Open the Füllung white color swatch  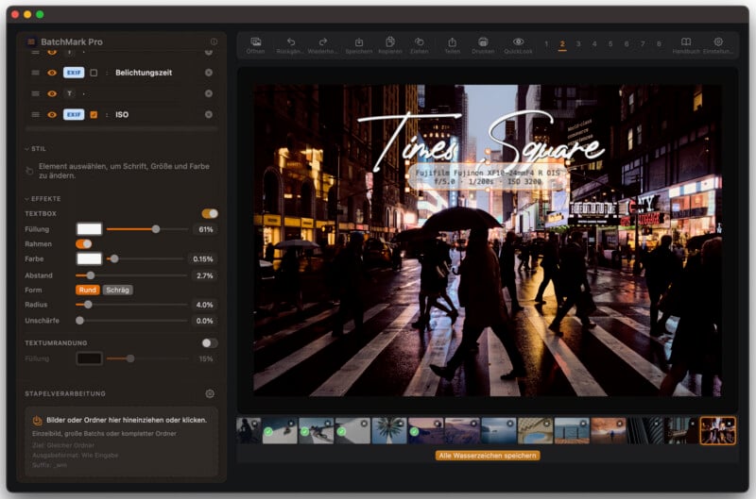89,229
